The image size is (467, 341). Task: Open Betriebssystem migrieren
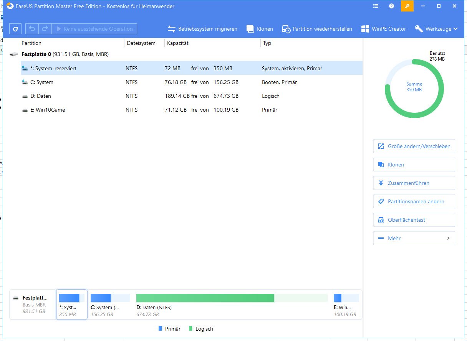pyautogui.click(x=202, y=29)
